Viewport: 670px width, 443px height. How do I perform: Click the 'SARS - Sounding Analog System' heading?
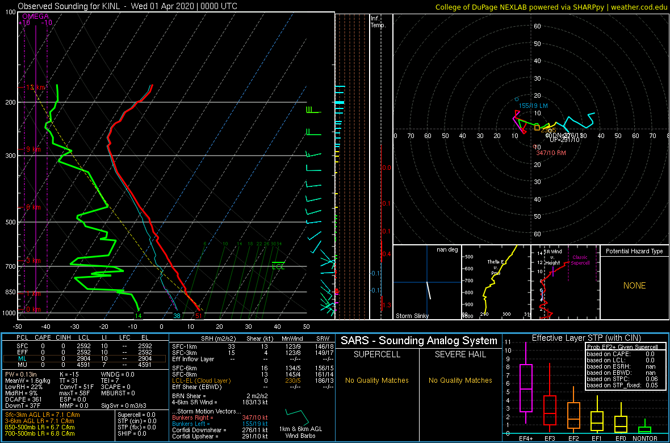point(419,341)
